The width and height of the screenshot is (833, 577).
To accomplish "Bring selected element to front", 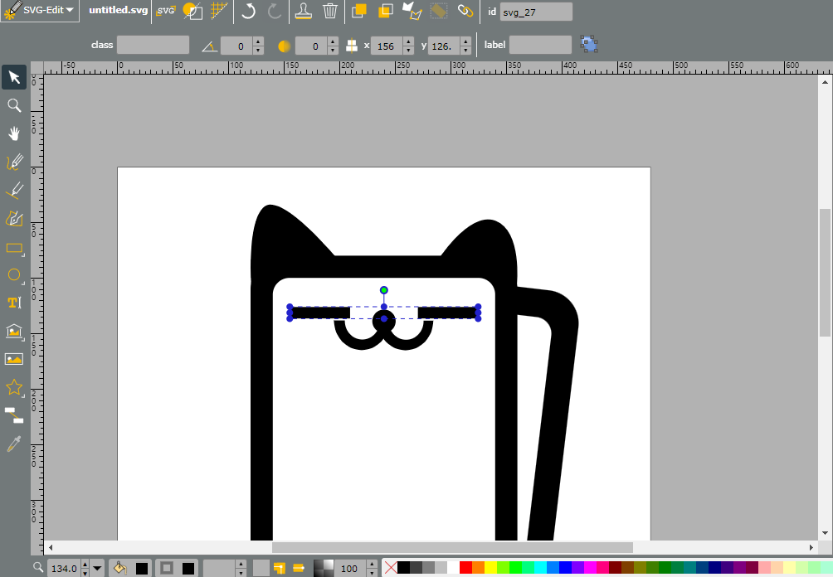I will coord(359,11).
